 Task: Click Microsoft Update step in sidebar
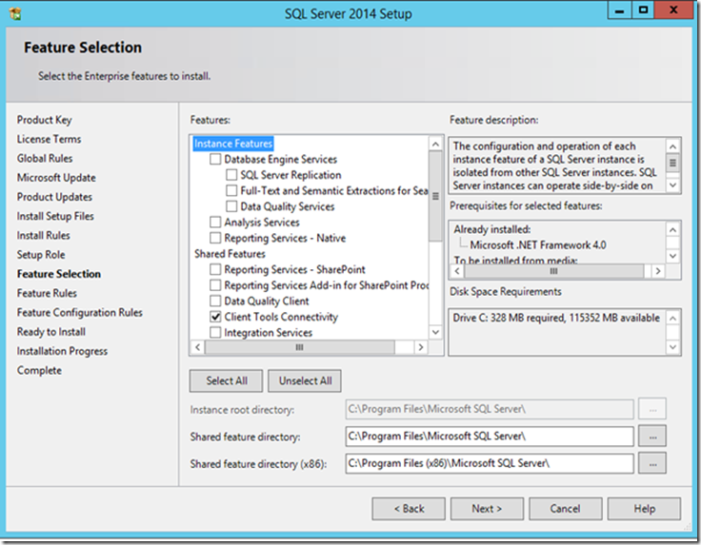(x=56, y=178)
